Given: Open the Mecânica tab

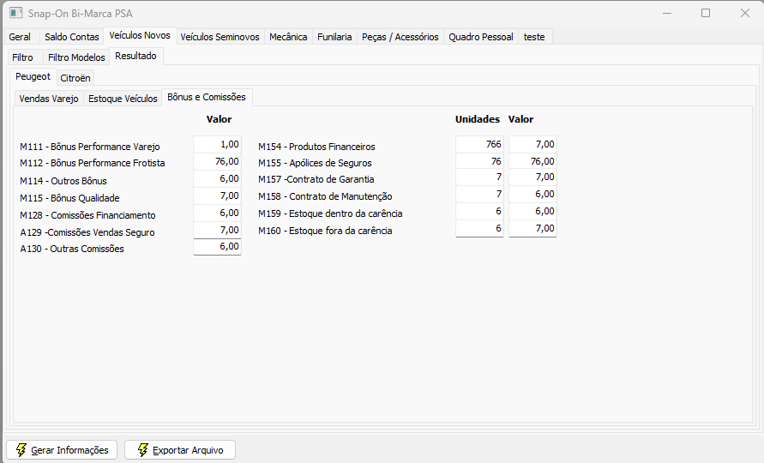Looking at the screenshot, I should point(288,37).
